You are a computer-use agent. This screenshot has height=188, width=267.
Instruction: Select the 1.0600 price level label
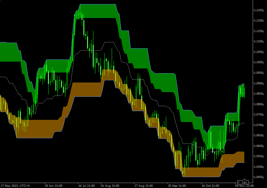(259, 146)
